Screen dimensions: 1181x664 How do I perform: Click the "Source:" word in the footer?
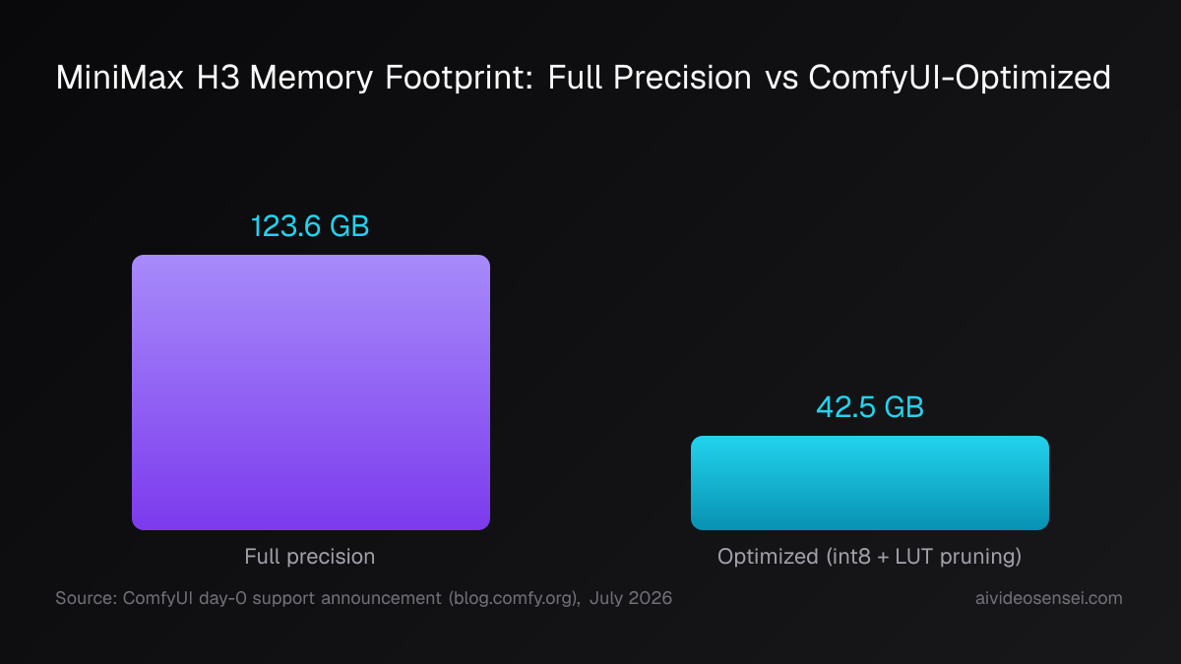[x=87, y=598]
